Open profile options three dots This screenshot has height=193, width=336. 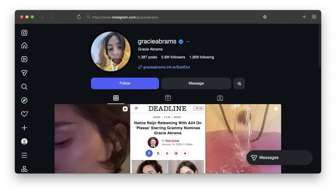click(x=188, y=42)
